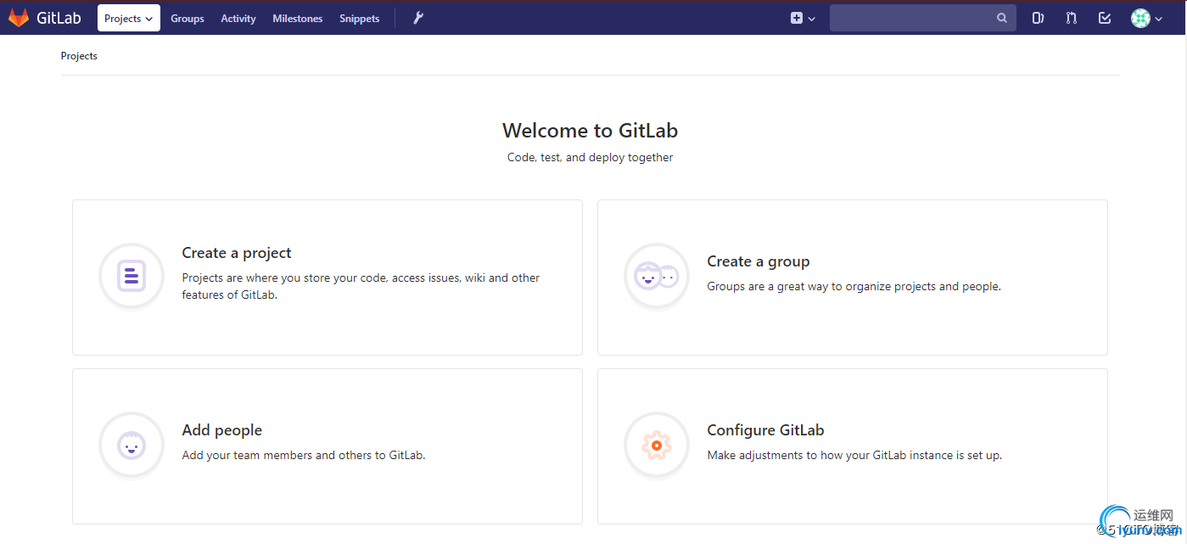Open Snippets from the top bar

360,19
